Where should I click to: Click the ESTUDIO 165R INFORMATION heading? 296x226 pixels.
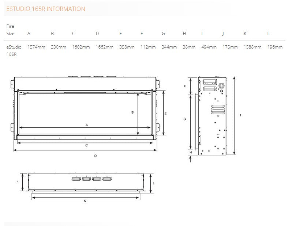46,9
